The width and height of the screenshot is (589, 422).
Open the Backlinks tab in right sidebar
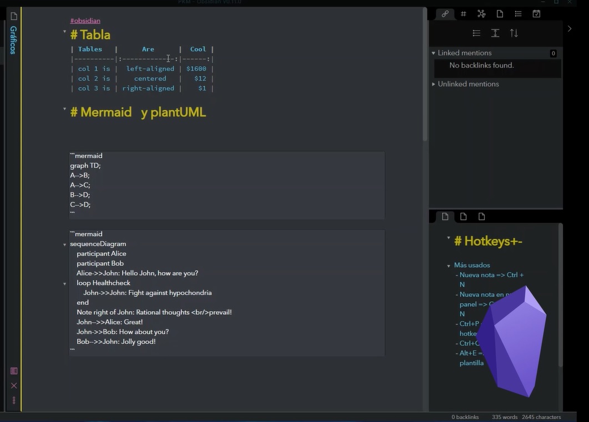pyautogui.click(x=445, y=14)
